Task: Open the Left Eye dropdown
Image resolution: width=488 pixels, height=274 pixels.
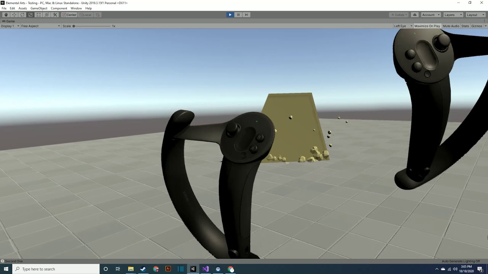Action: (x=403, y=26)
